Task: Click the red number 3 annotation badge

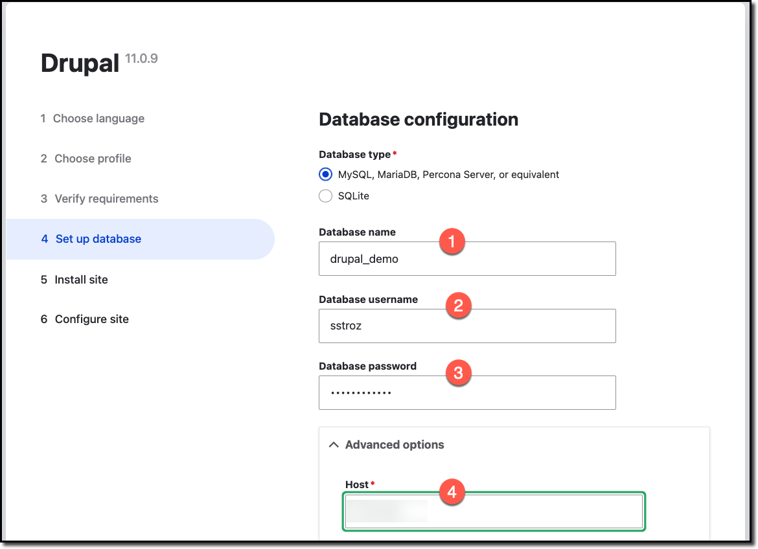Action: coord(458,373)
